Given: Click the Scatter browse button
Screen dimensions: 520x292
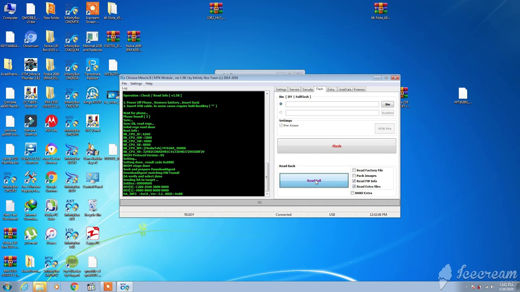Looking at the screenshot, I should click(x=388, y=113).
